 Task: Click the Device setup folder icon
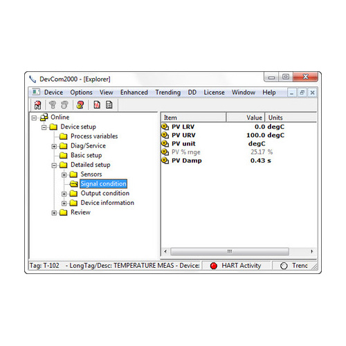point(53,127)
